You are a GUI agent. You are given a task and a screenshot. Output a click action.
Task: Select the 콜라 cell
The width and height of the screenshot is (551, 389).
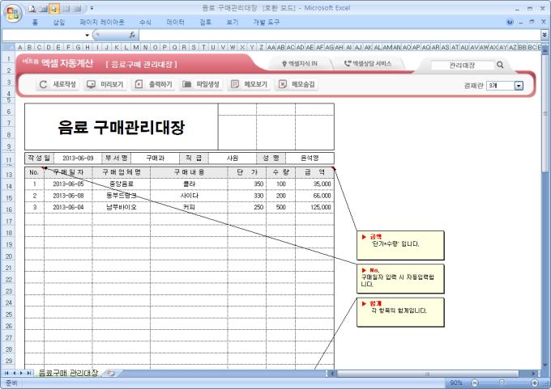[x=189, y=184]
